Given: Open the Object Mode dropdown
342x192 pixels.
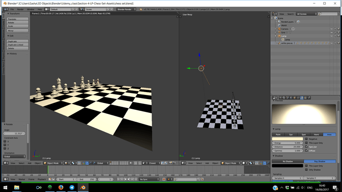Looking at the screenshot, I should [53, 163].
